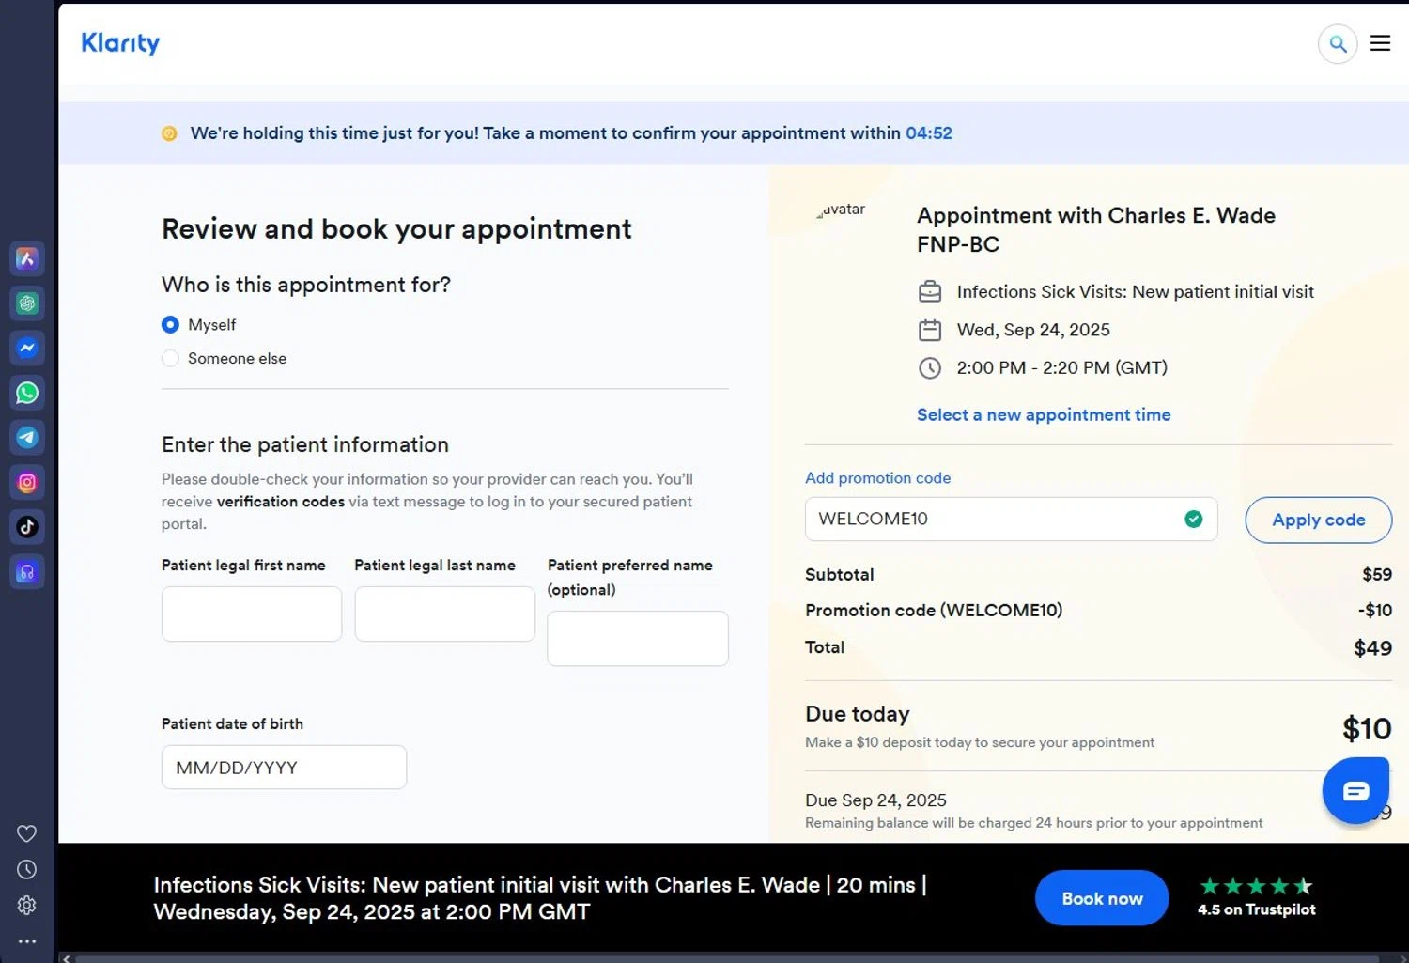Viewport: 1409px width, 963px height.
Task: Click the -$10 promotion discount value
Action: point(1375,611)
